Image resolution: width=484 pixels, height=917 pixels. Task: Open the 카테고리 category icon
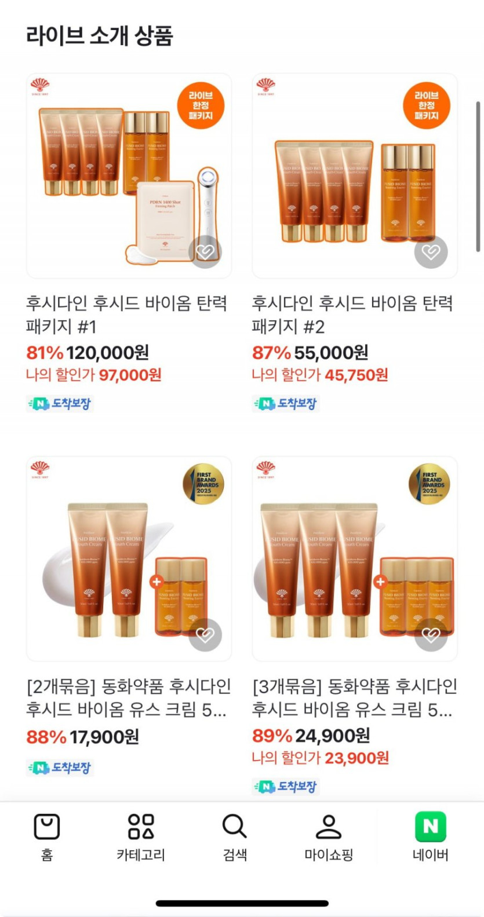[141, 827]
